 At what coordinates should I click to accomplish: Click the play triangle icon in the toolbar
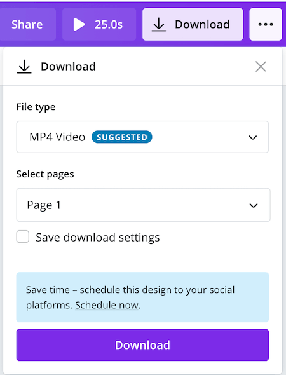[79, 24]
